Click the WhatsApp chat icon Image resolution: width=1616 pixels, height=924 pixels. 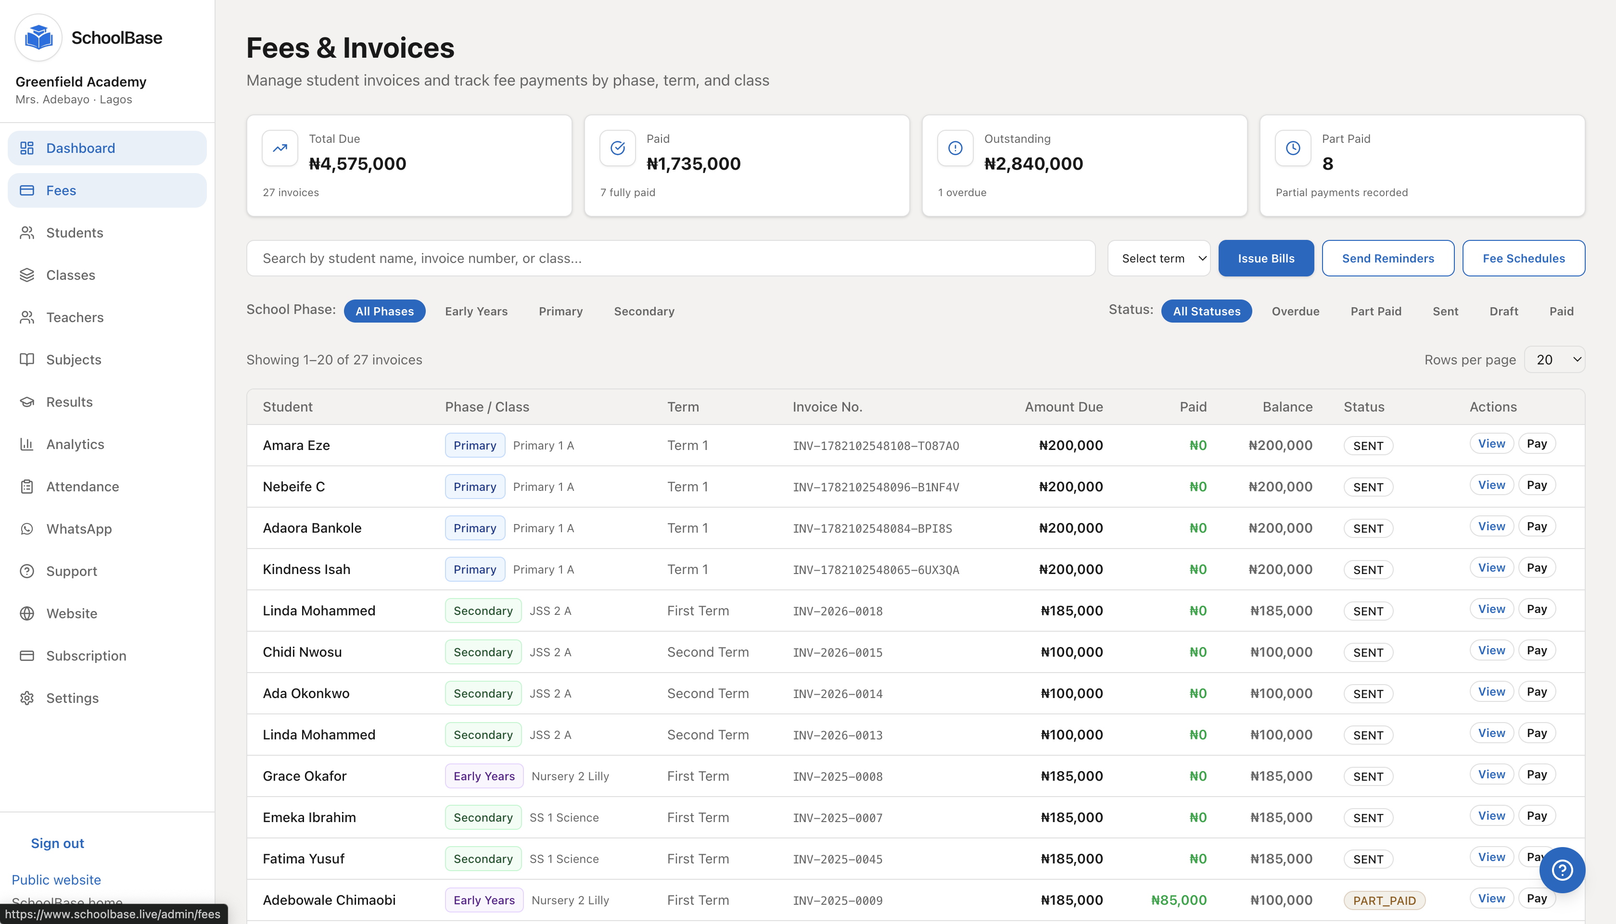(26, 529)
